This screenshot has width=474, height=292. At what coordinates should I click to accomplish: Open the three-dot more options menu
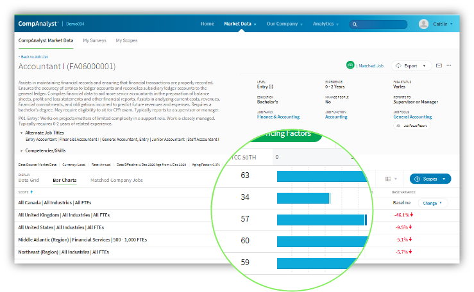[x=450, y=65]
